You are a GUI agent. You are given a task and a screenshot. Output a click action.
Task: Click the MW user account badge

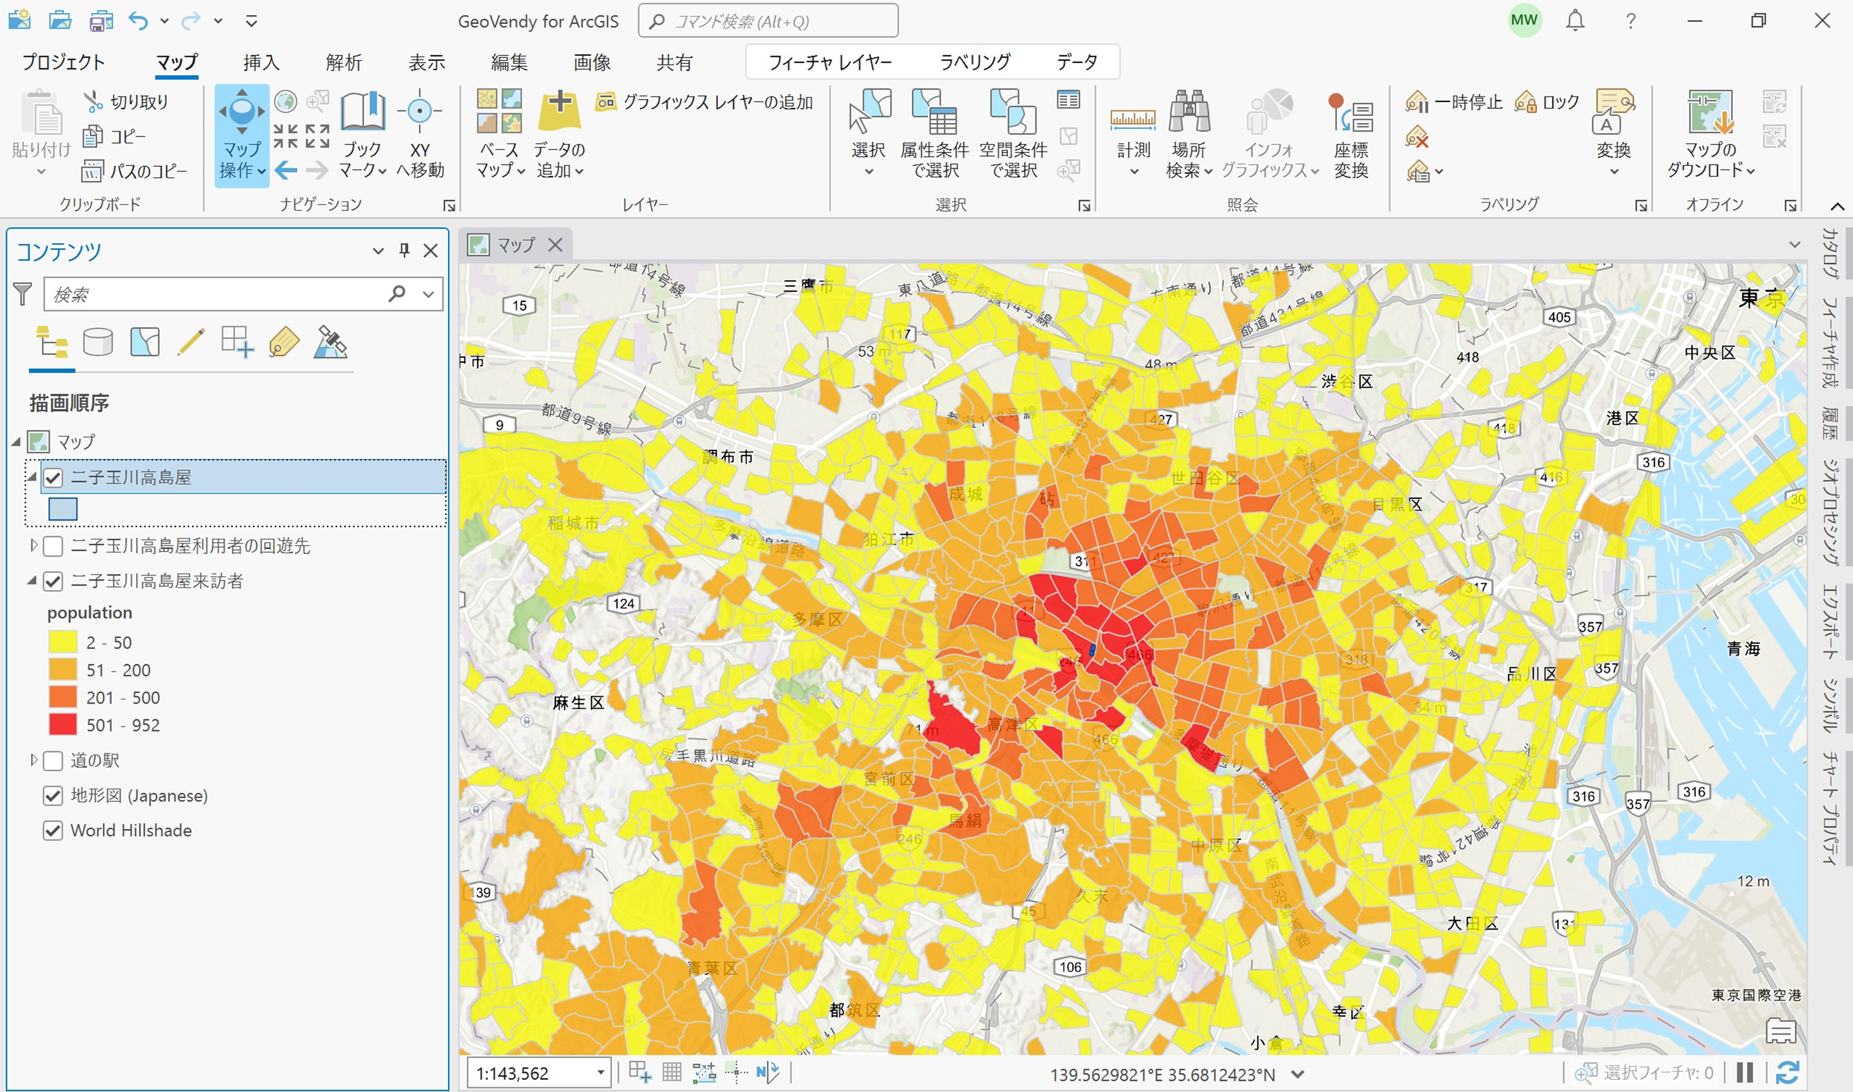click(x=1524, y=21)
